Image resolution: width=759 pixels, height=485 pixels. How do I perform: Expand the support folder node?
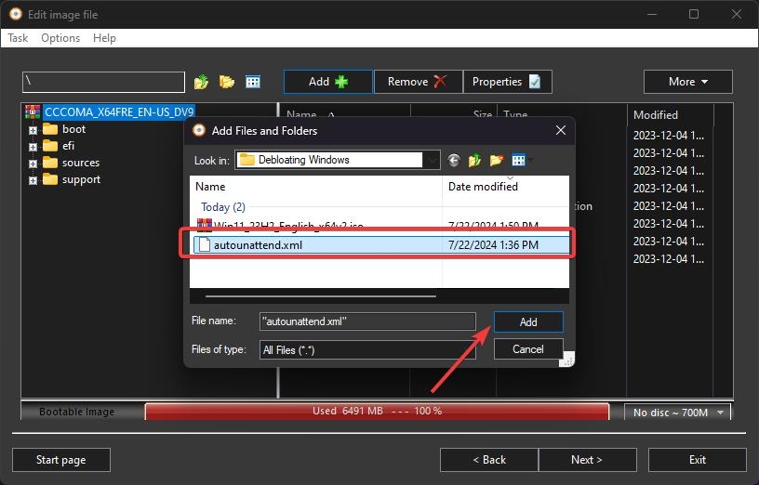[33, 180]
